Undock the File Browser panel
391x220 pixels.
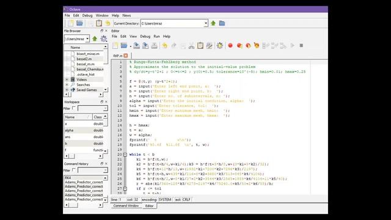102,31
